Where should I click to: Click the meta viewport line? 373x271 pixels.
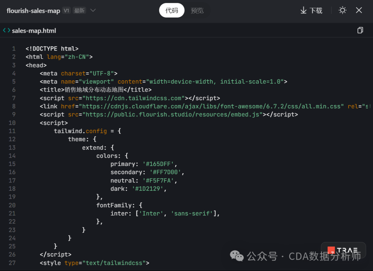[x=163, y=82]
